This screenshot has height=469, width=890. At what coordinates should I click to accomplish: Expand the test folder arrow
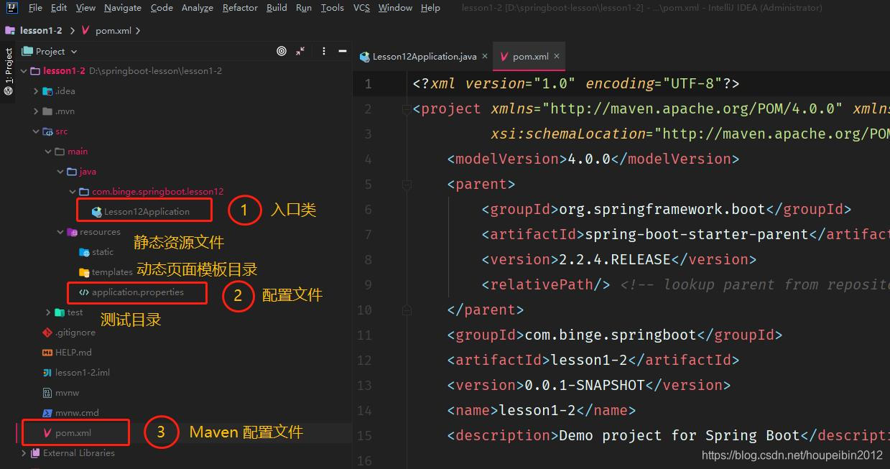coord(48,312)
